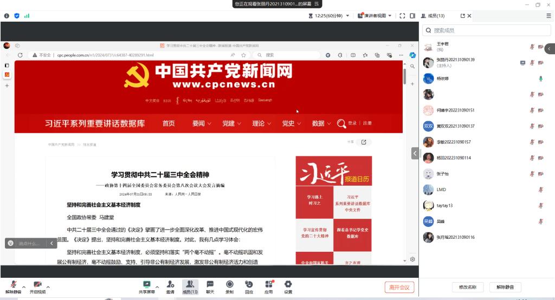This screenshot has width=555, height=300.
Task: Toggle muted mic icon for LMD
Action: coord(540,190)
